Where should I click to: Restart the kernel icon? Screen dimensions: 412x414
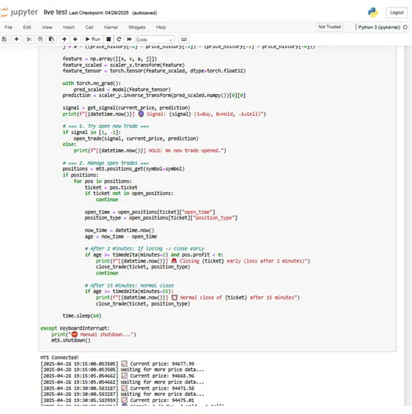pos(119,39)
